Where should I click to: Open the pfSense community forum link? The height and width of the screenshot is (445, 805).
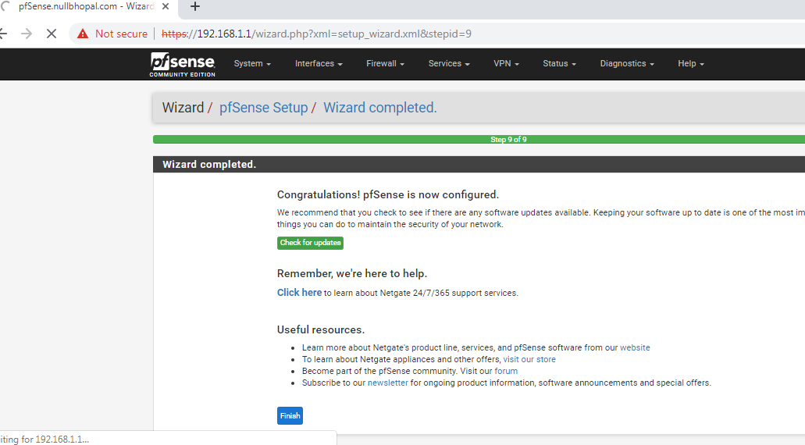506,371
